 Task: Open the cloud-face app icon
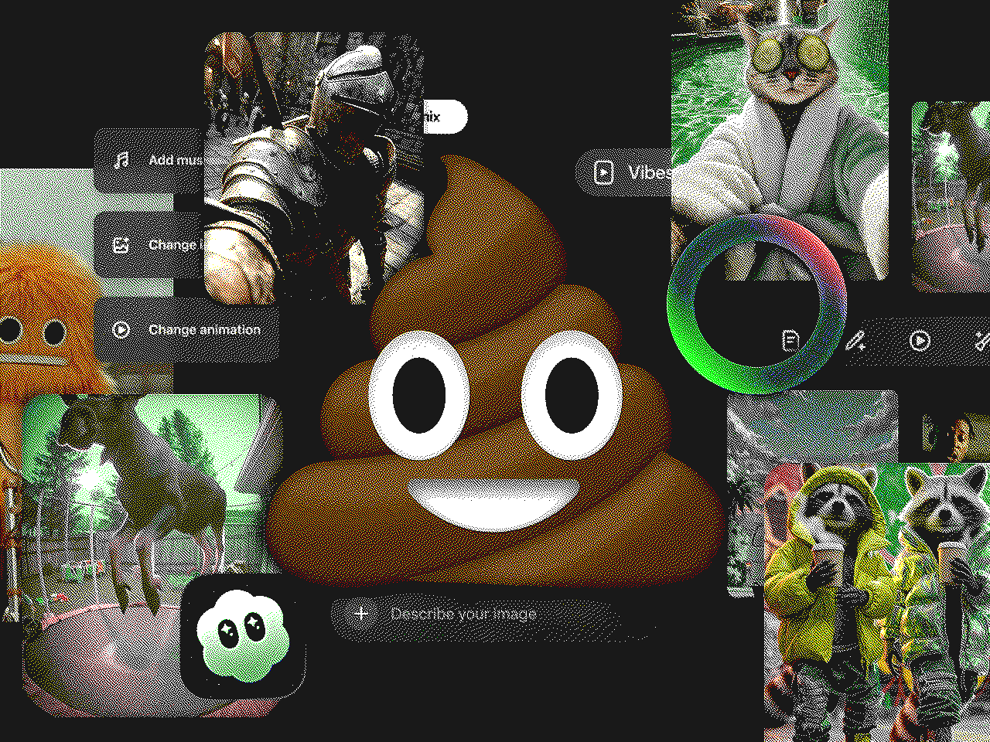tap(243, 636)
